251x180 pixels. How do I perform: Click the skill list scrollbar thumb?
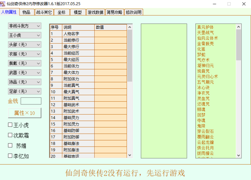238,45
